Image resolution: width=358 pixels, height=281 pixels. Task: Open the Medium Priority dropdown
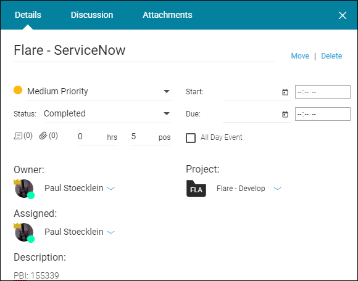[99, 91]
